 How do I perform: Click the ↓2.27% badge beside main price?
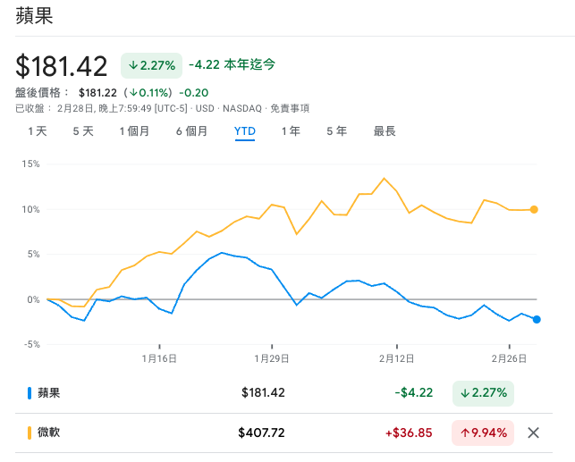[151, 65]
